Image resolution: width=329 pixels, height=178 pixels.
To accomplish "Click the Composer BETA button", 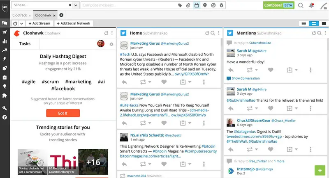I will pos(279,5).
